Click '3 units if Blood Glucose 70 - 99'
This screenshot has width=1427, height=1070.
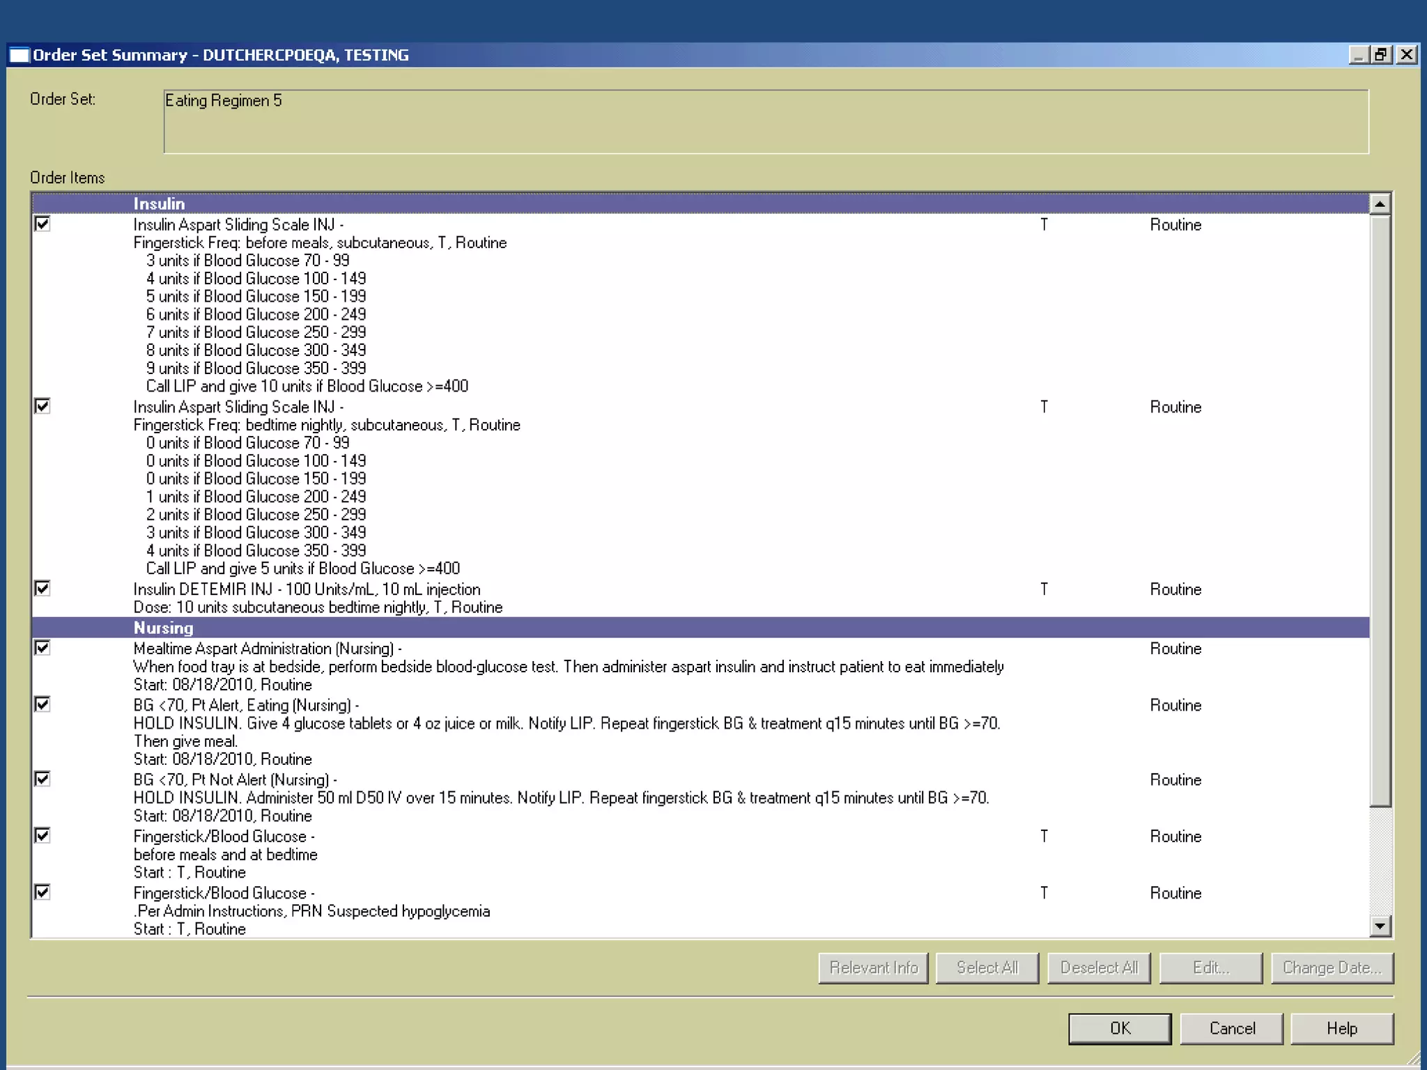point(247,261)
